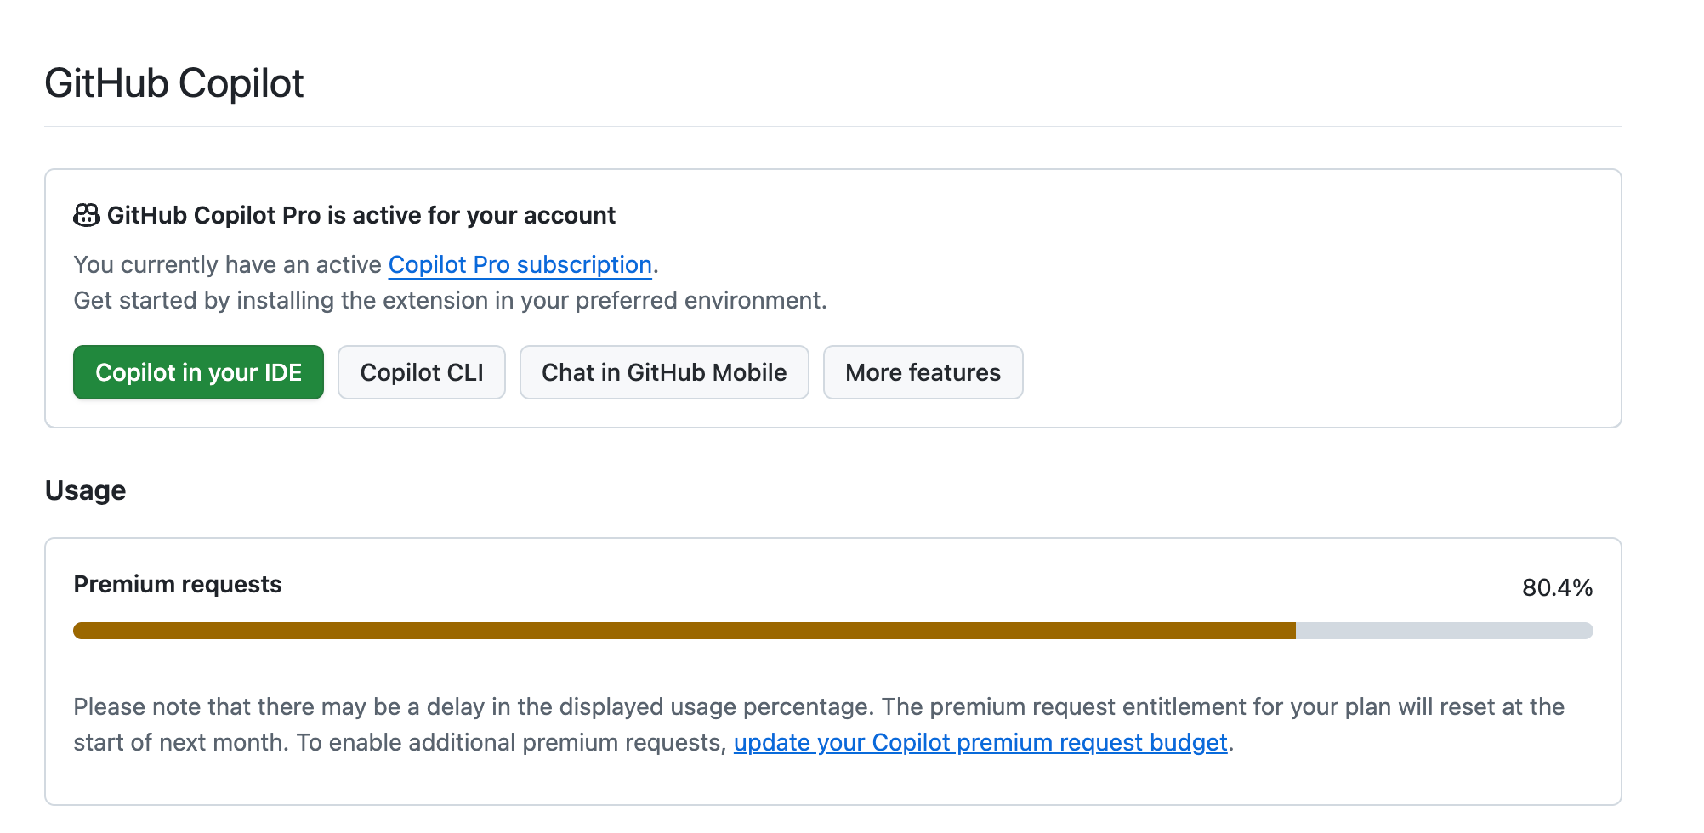This screenshot has height=833, width=1704.
Task: Click the 80.4% usage percentage
Action: [x=1556, y=588]
